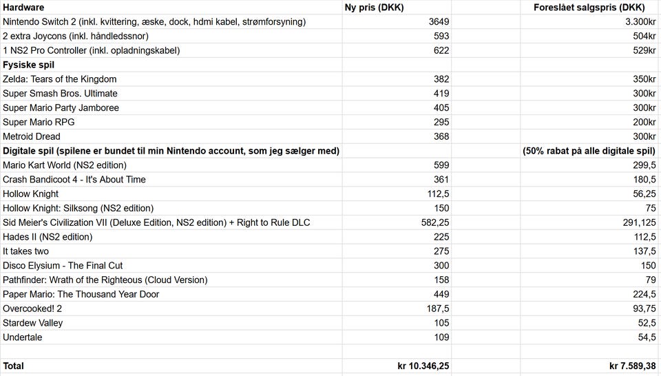Select the "Super Mario RPG" cell
This screenshot has width=661, height=376.
171,122
